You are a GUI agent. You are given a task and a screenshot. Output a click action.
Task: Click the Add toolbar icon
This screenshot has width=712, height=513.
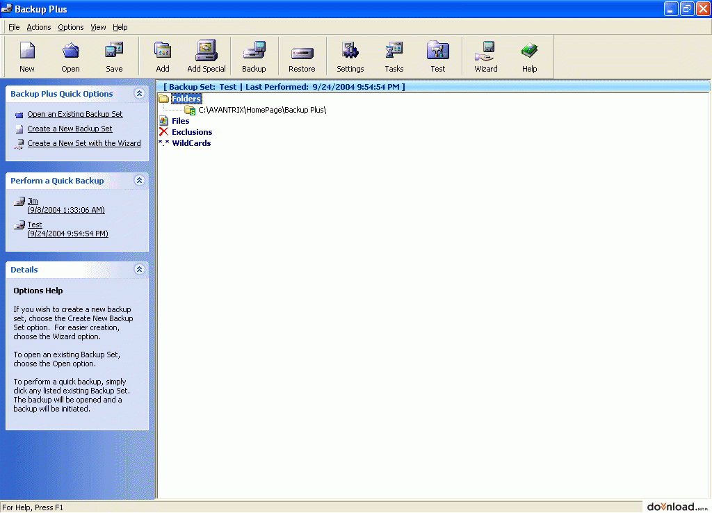(163, 51)
